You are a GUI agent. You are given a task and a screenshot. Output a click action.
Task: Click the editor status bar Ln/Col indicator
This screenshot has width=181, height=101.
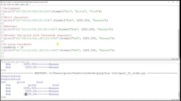click(175, 59)
